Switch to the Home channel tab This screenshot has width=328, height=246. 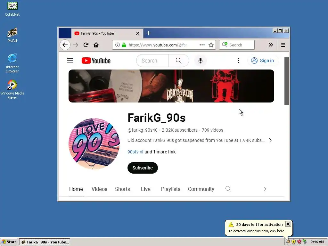[76, 189]
